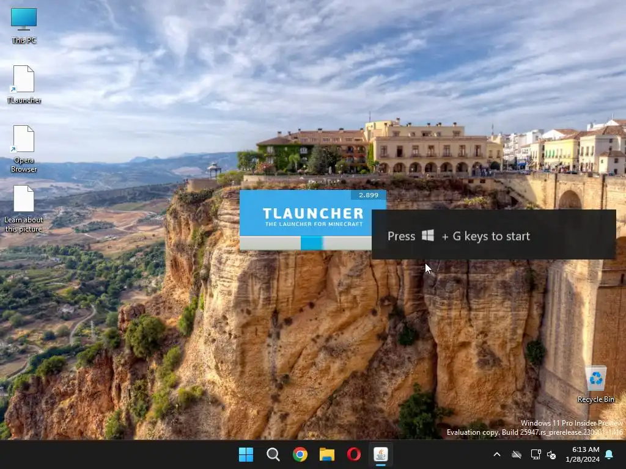
Task: Click the TLauncher splash logo
Action: coord(314,217)
